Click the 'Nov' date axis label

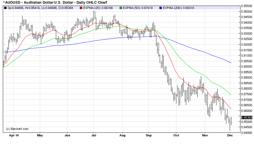pos(205,135)
